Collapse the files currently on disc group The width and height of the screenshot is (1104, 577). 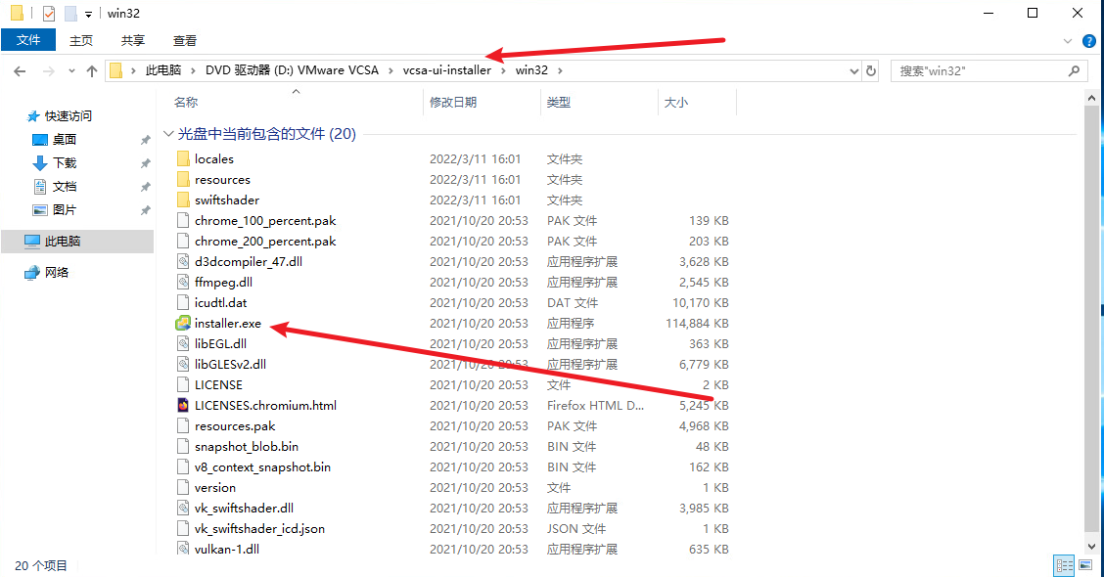[168, 134]
